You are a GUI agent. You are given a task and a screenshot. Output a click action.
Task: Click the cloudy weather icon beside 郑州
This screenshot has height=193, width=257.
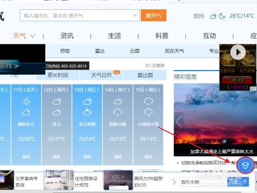(213, 16)
